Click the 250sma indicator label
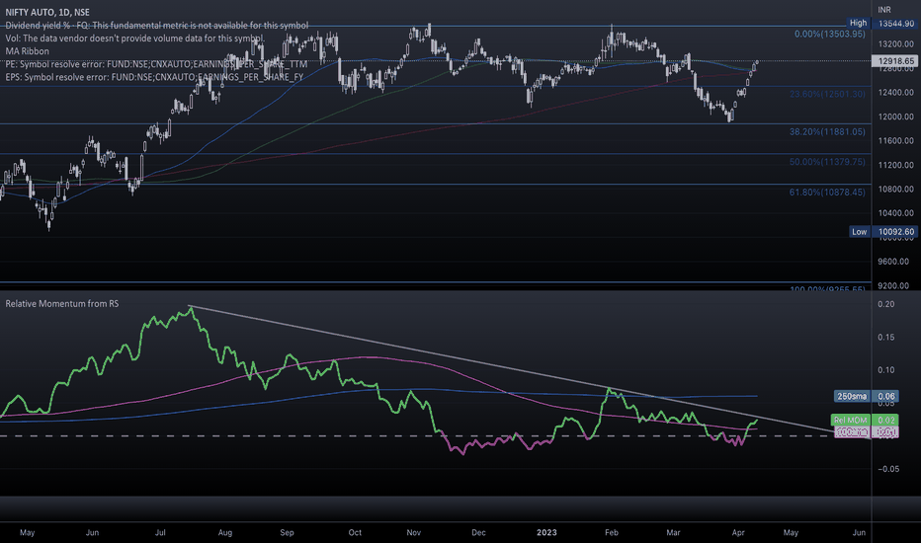921x543 pixels. tap(852, 396)
